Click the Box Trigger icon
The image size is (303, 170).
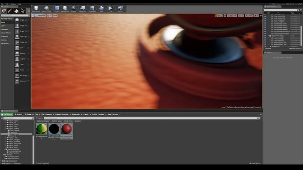(x=17, y=76)
